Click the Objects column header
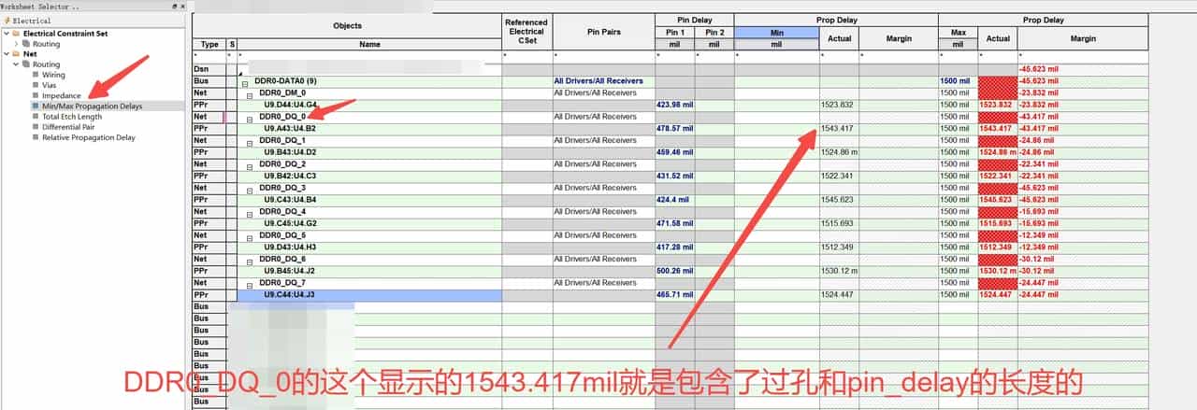Image resolution: width=1197 pixels, height=410 pixels. tap(347, 25)
